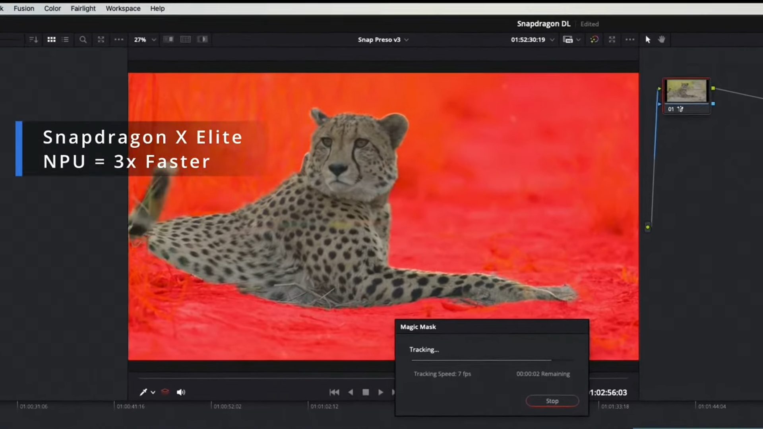Select the hand pan tool
This screenshot has height=429, width=763.
(662, 39)
